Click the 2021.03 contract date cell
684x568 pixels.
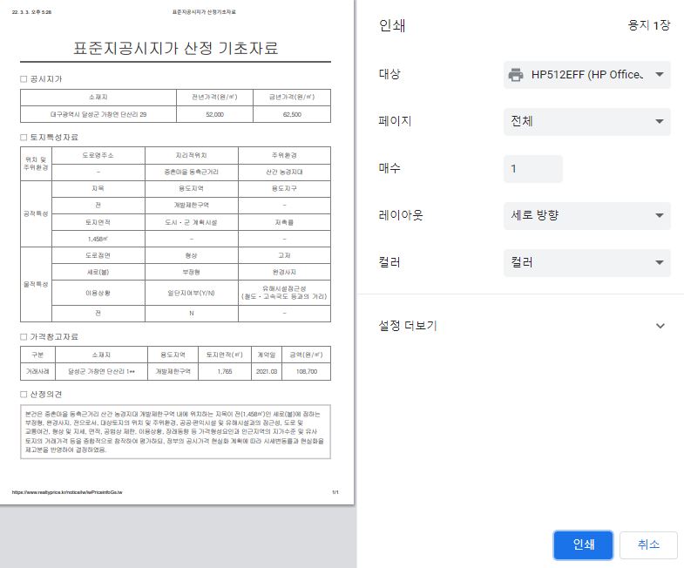[267, 372]
